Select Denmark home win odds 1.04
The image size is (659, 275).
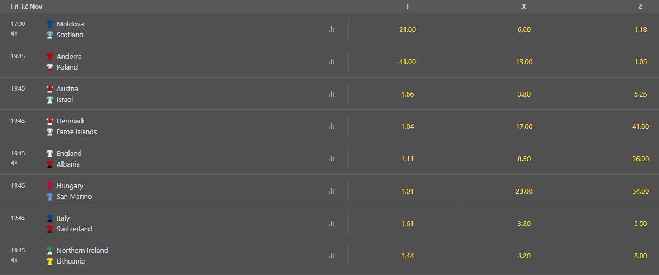[407, 126]
